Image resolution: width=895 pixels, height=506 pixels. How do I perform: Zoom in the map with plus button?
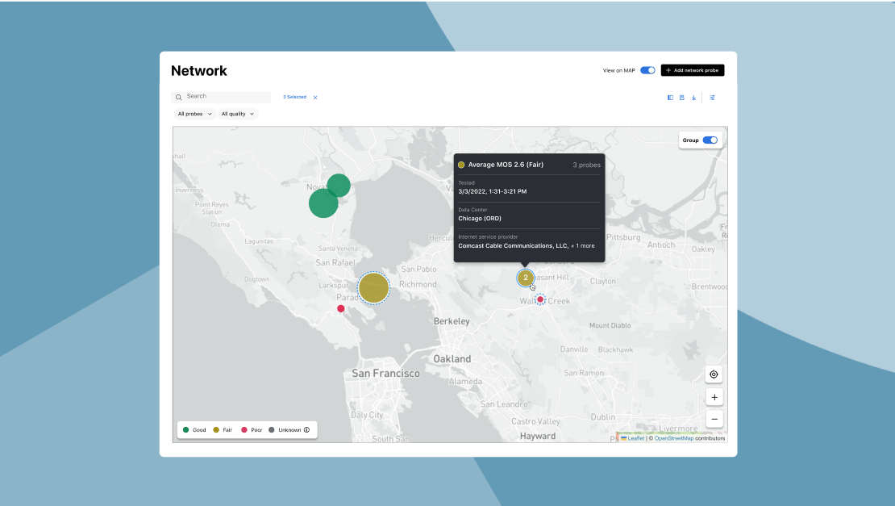coord(714,397)
